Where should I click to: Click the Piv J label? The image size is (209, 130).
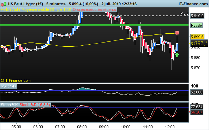tap(184, 13)
